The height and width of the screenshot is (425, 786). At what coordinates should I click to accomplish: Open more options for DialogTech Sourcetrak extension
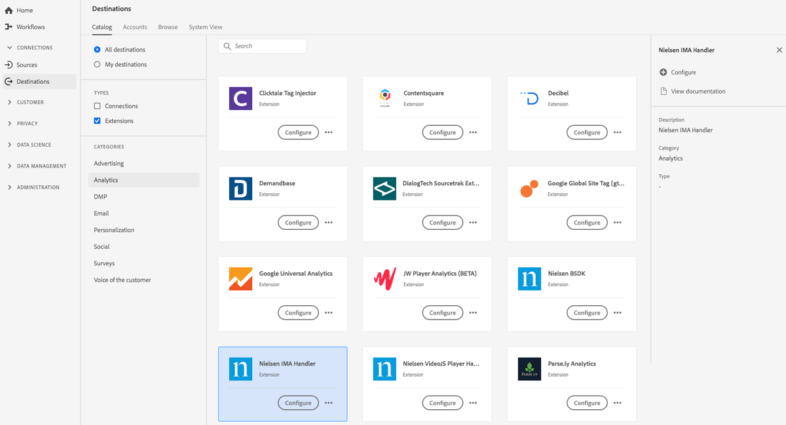click(473, 222)
